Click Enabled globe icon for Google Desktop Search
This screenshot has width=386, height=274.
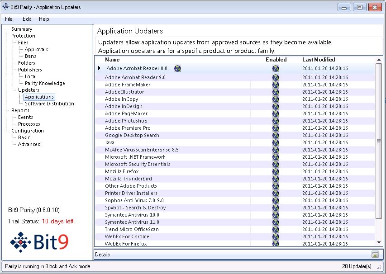[x=276, y=135]
